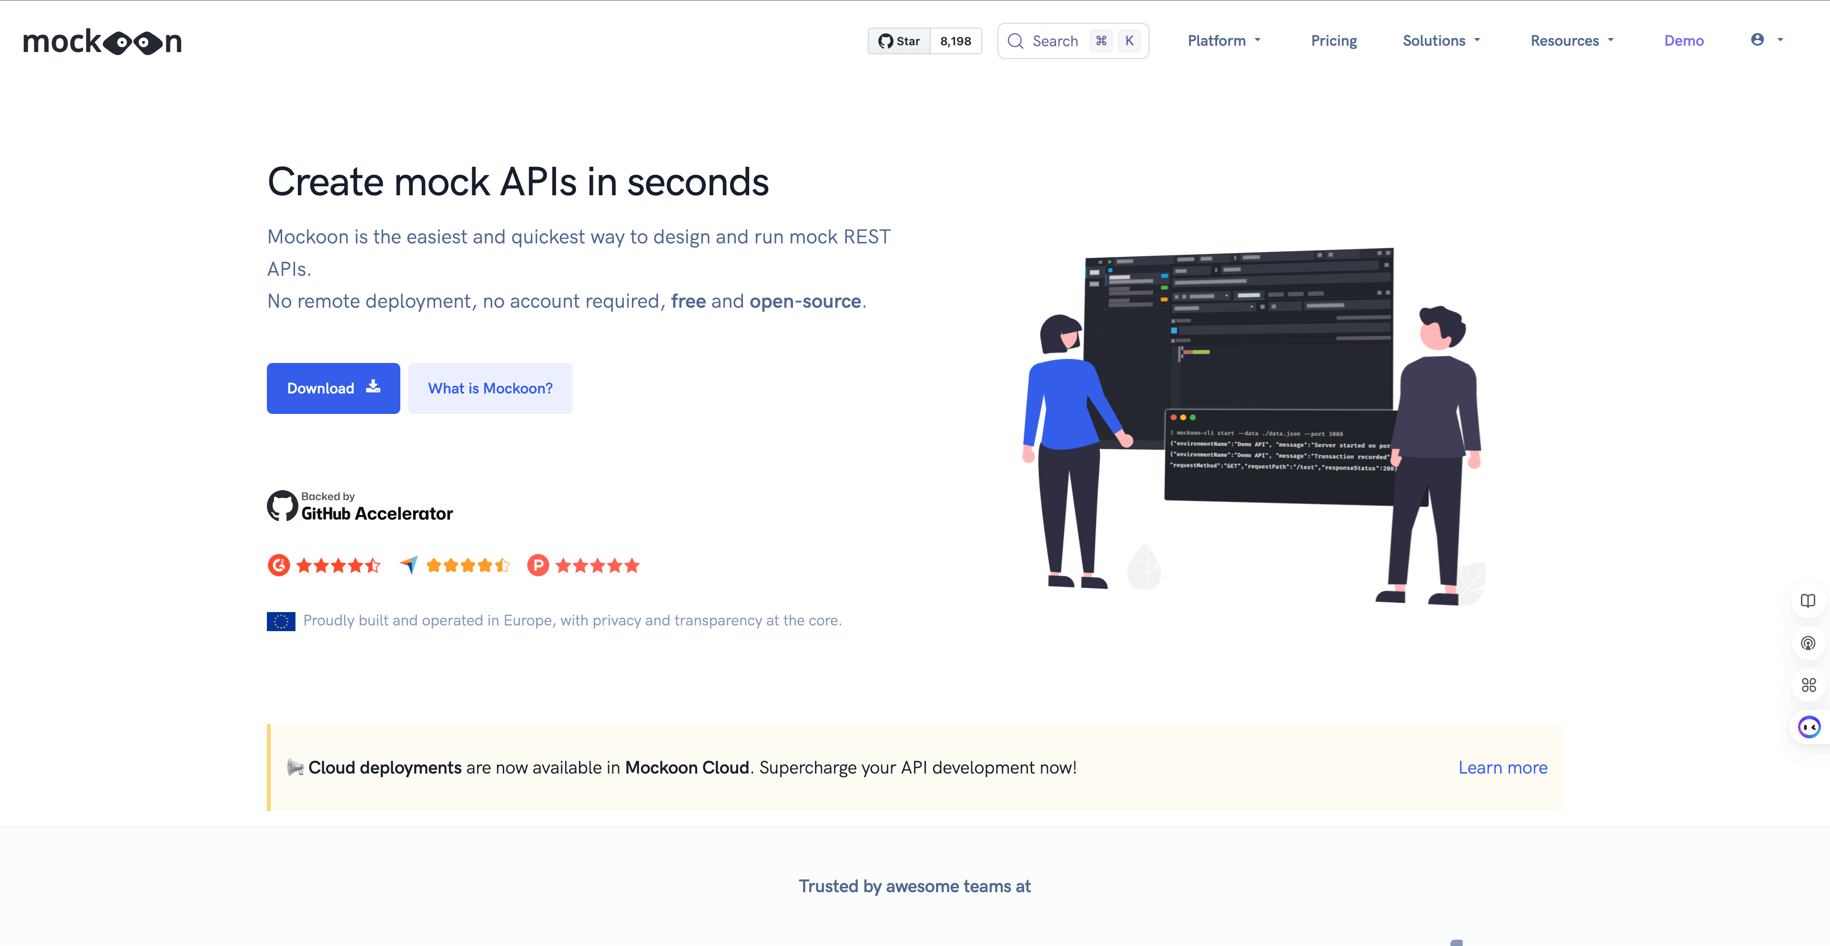Open the Mockoon logo home link
Screen dimensions: 1830x946
(102, 41)
